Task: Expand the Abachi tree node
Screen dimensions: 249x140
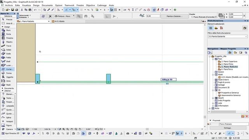Action: pyautogui.click(x=213, y=98)
